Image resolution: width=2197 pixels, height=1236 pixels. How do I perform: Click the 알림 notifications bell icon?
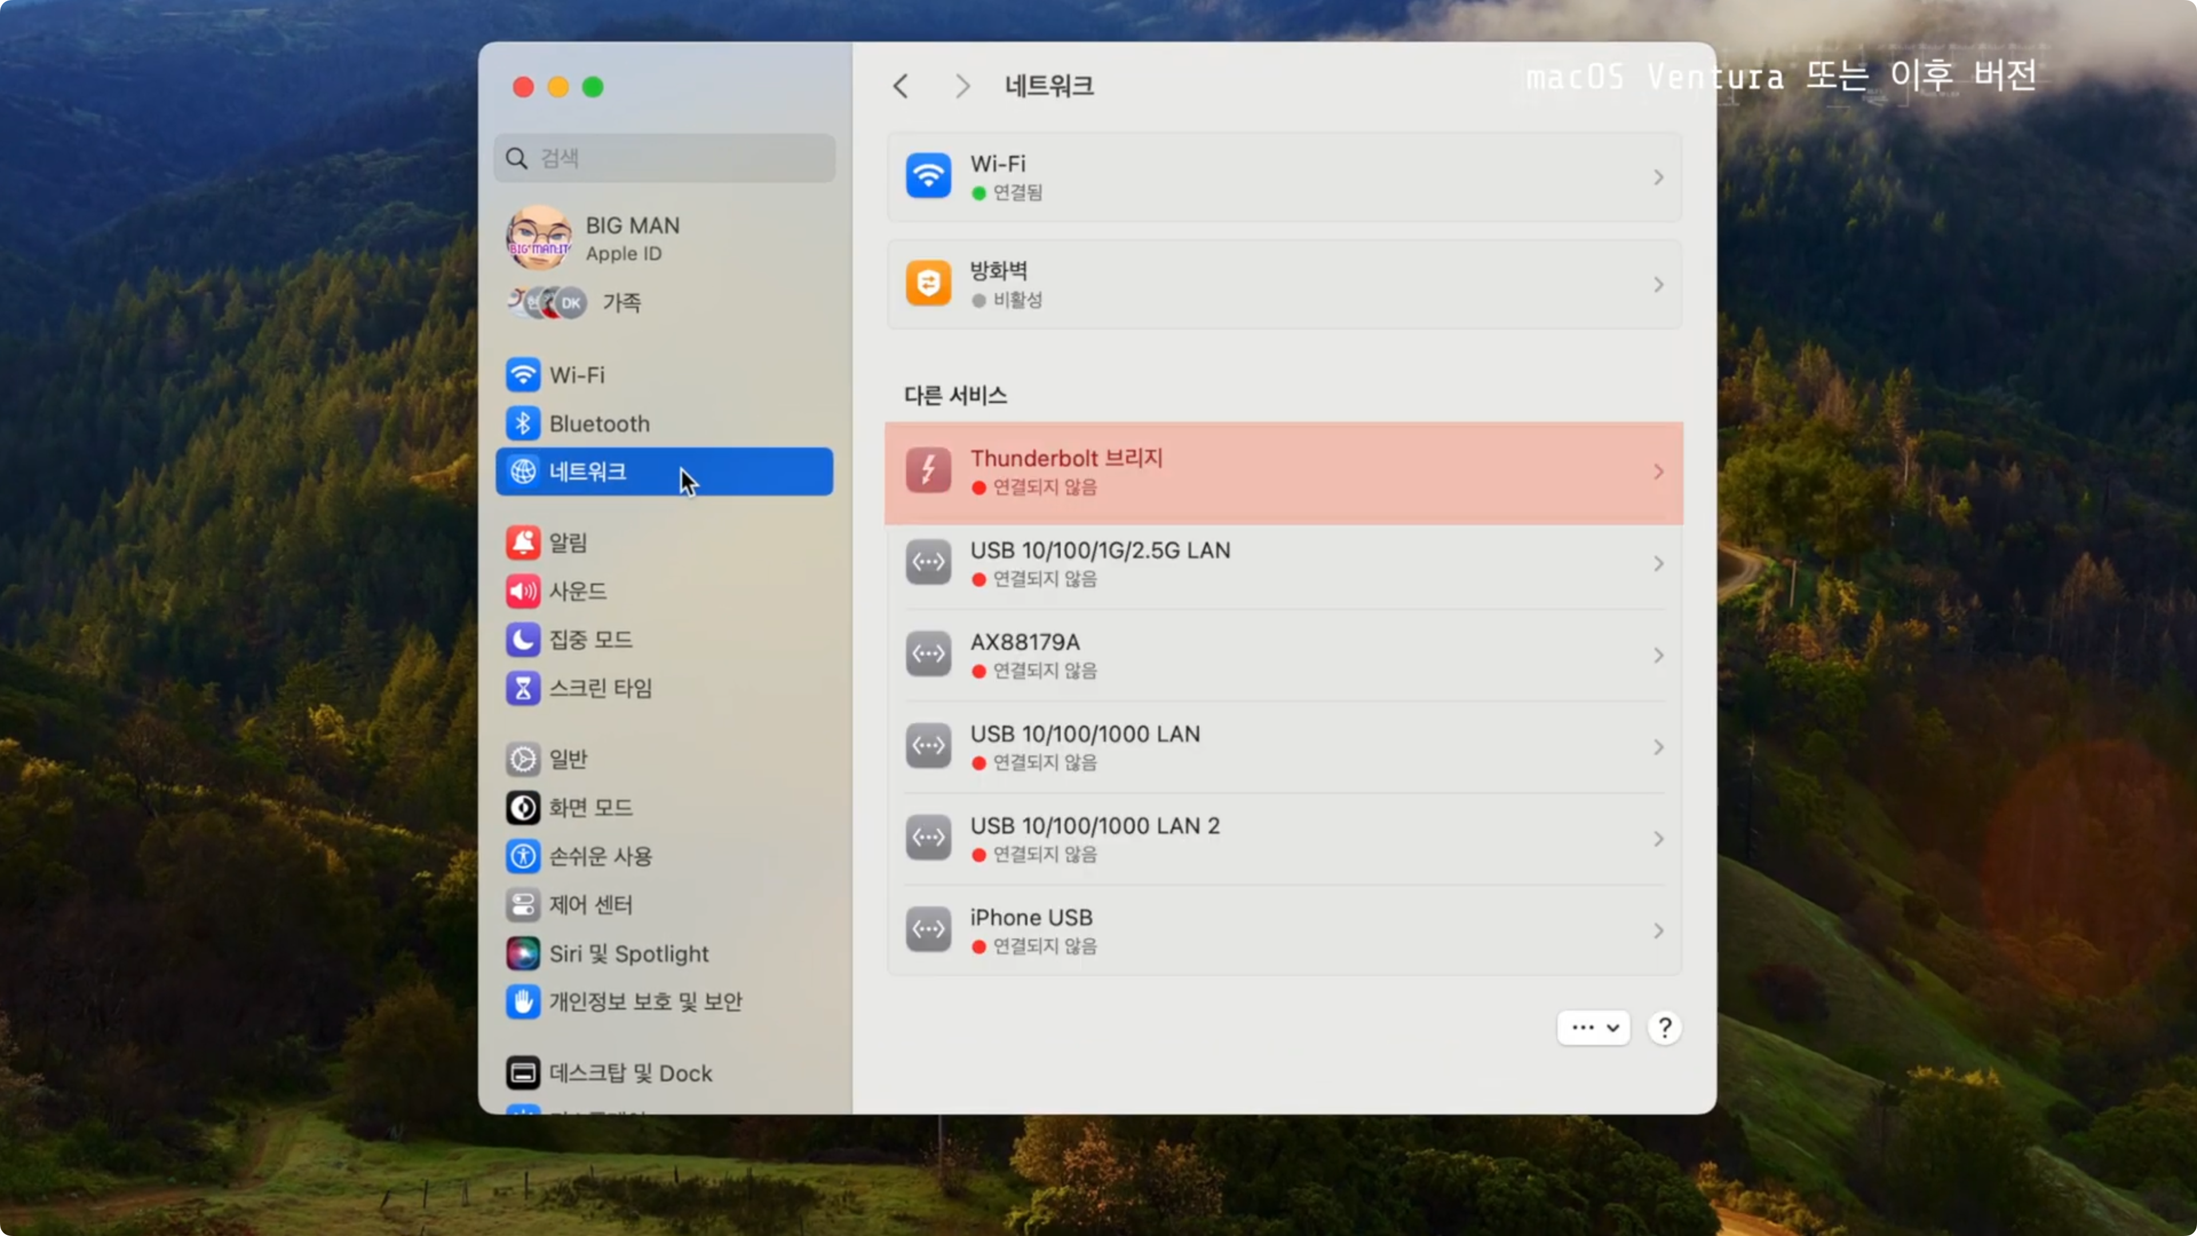click(x=523, y=542)
